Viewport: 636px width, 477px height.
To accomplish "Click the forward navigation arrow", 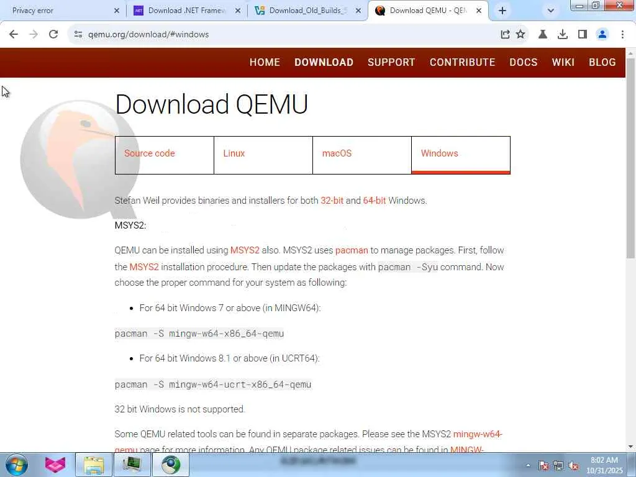I will coord(34,35).
